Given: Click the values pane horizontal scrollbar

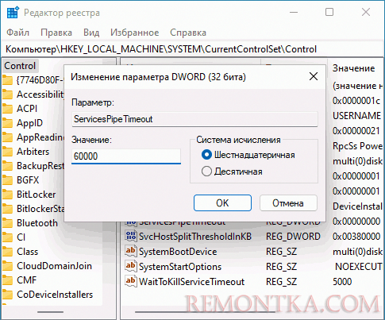Looking at the screenshot, I should (x=205, y=312).
